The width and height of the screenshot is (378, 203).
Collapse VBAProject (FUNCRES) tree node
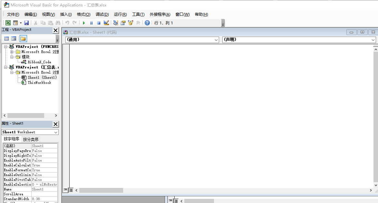[5, 47]
